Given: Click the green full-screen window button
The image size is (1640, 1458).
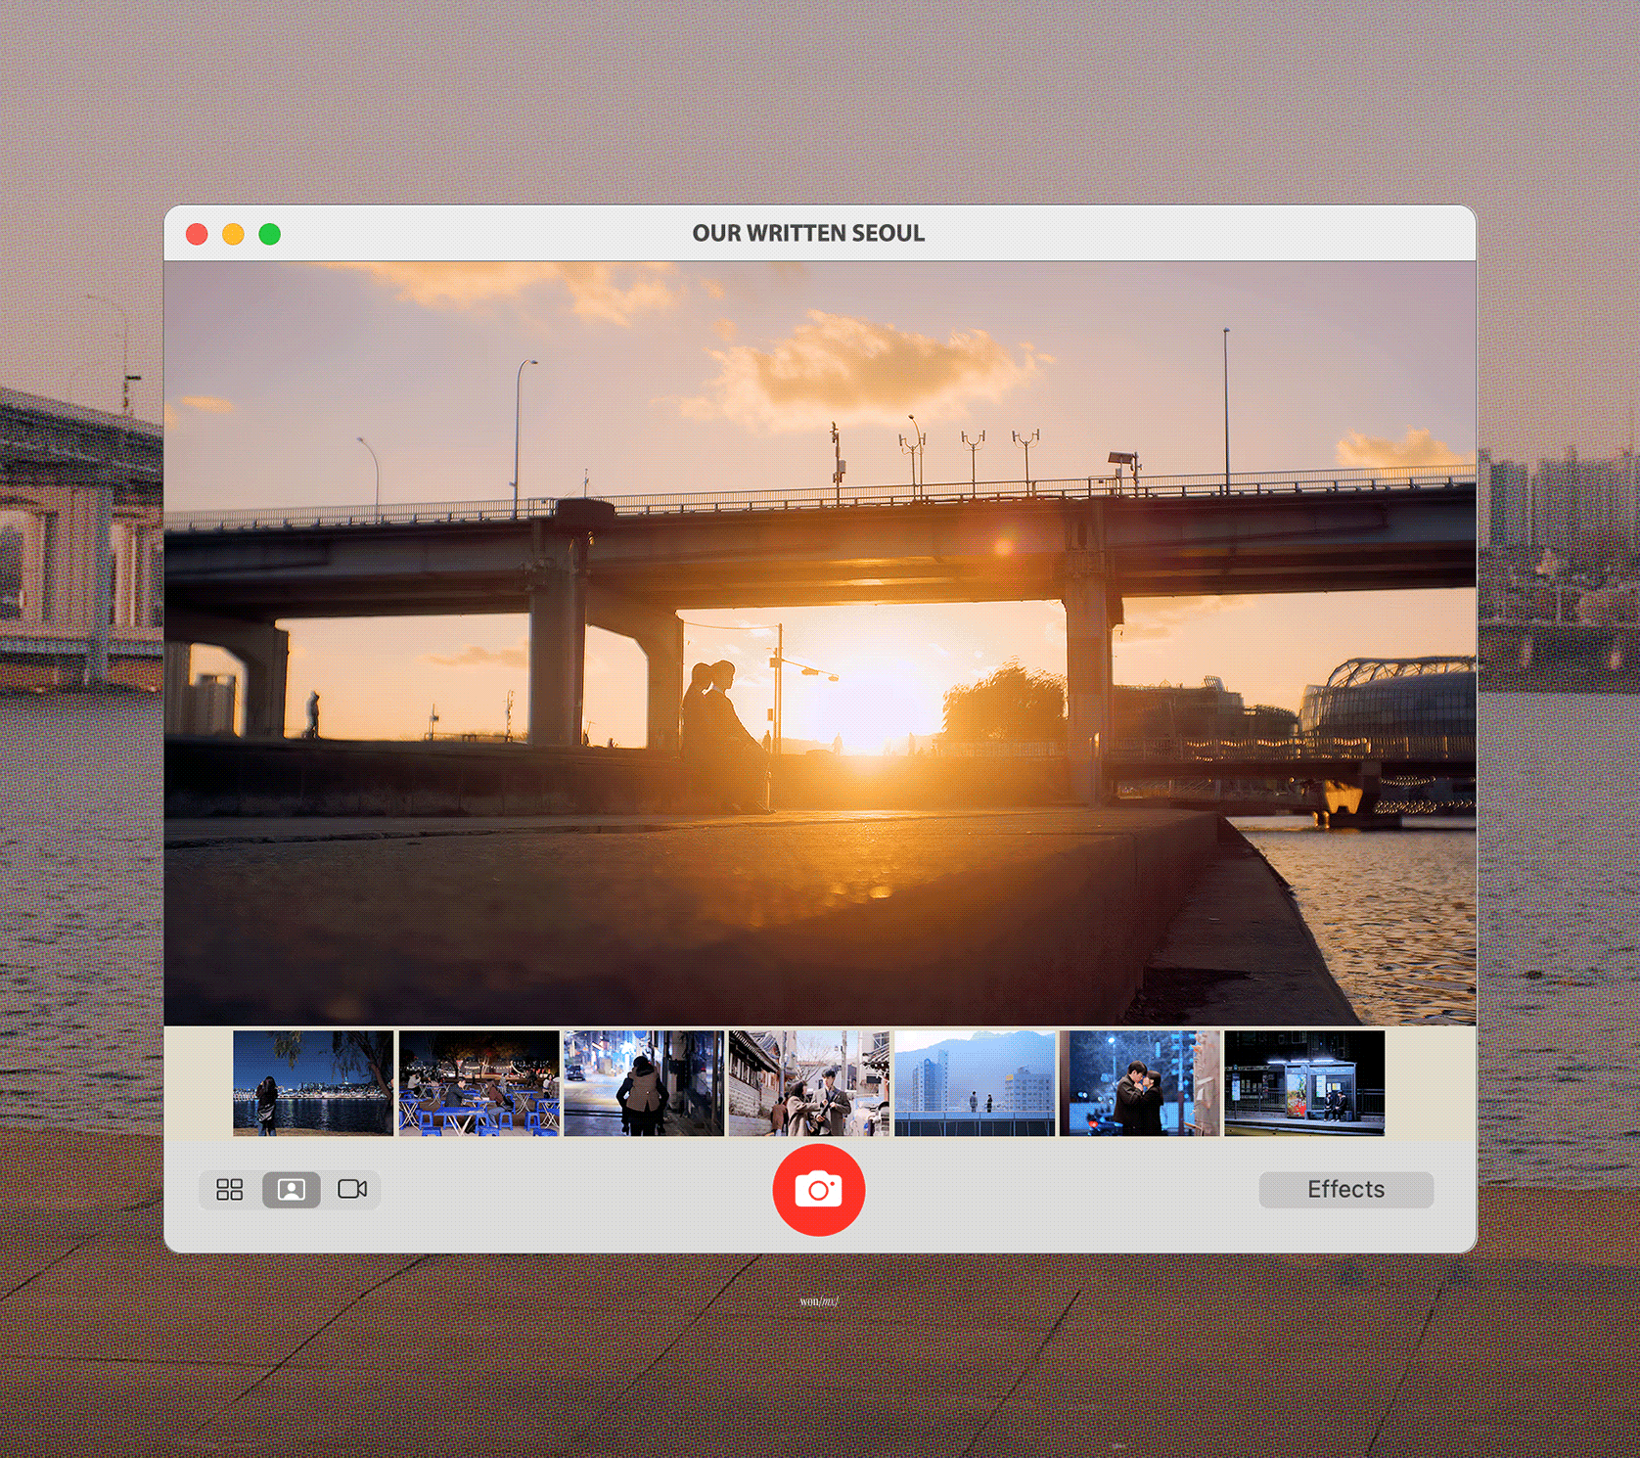Looking at the screenshot, I should 270,234.
